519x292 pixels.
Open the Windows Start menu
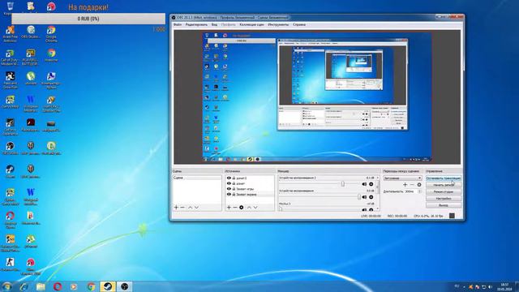(6, 286)
